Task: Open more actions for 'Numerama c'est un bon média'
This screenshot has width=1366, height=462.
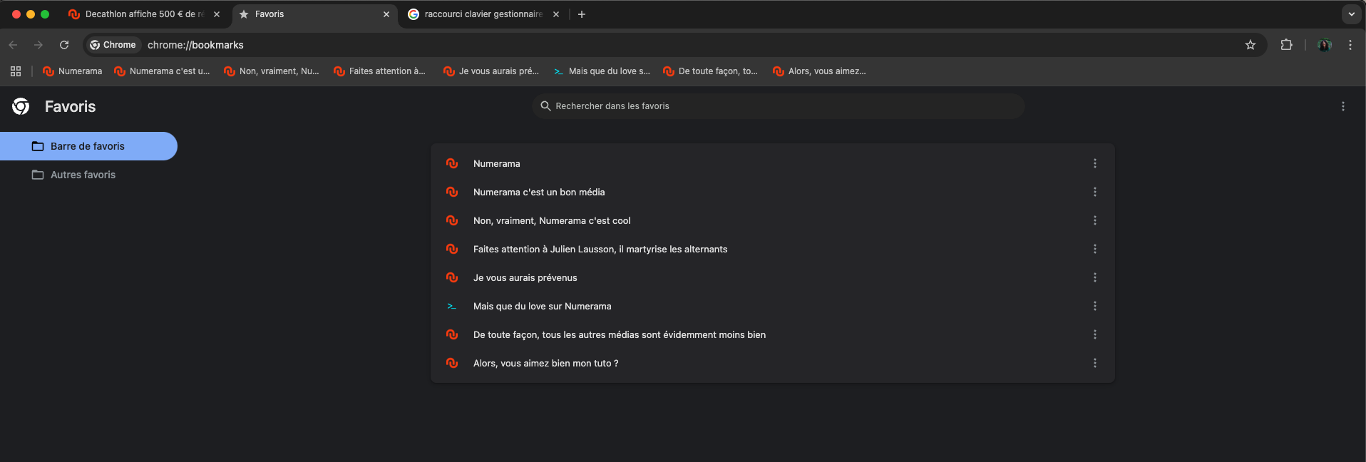Action: click(1095, 192)
